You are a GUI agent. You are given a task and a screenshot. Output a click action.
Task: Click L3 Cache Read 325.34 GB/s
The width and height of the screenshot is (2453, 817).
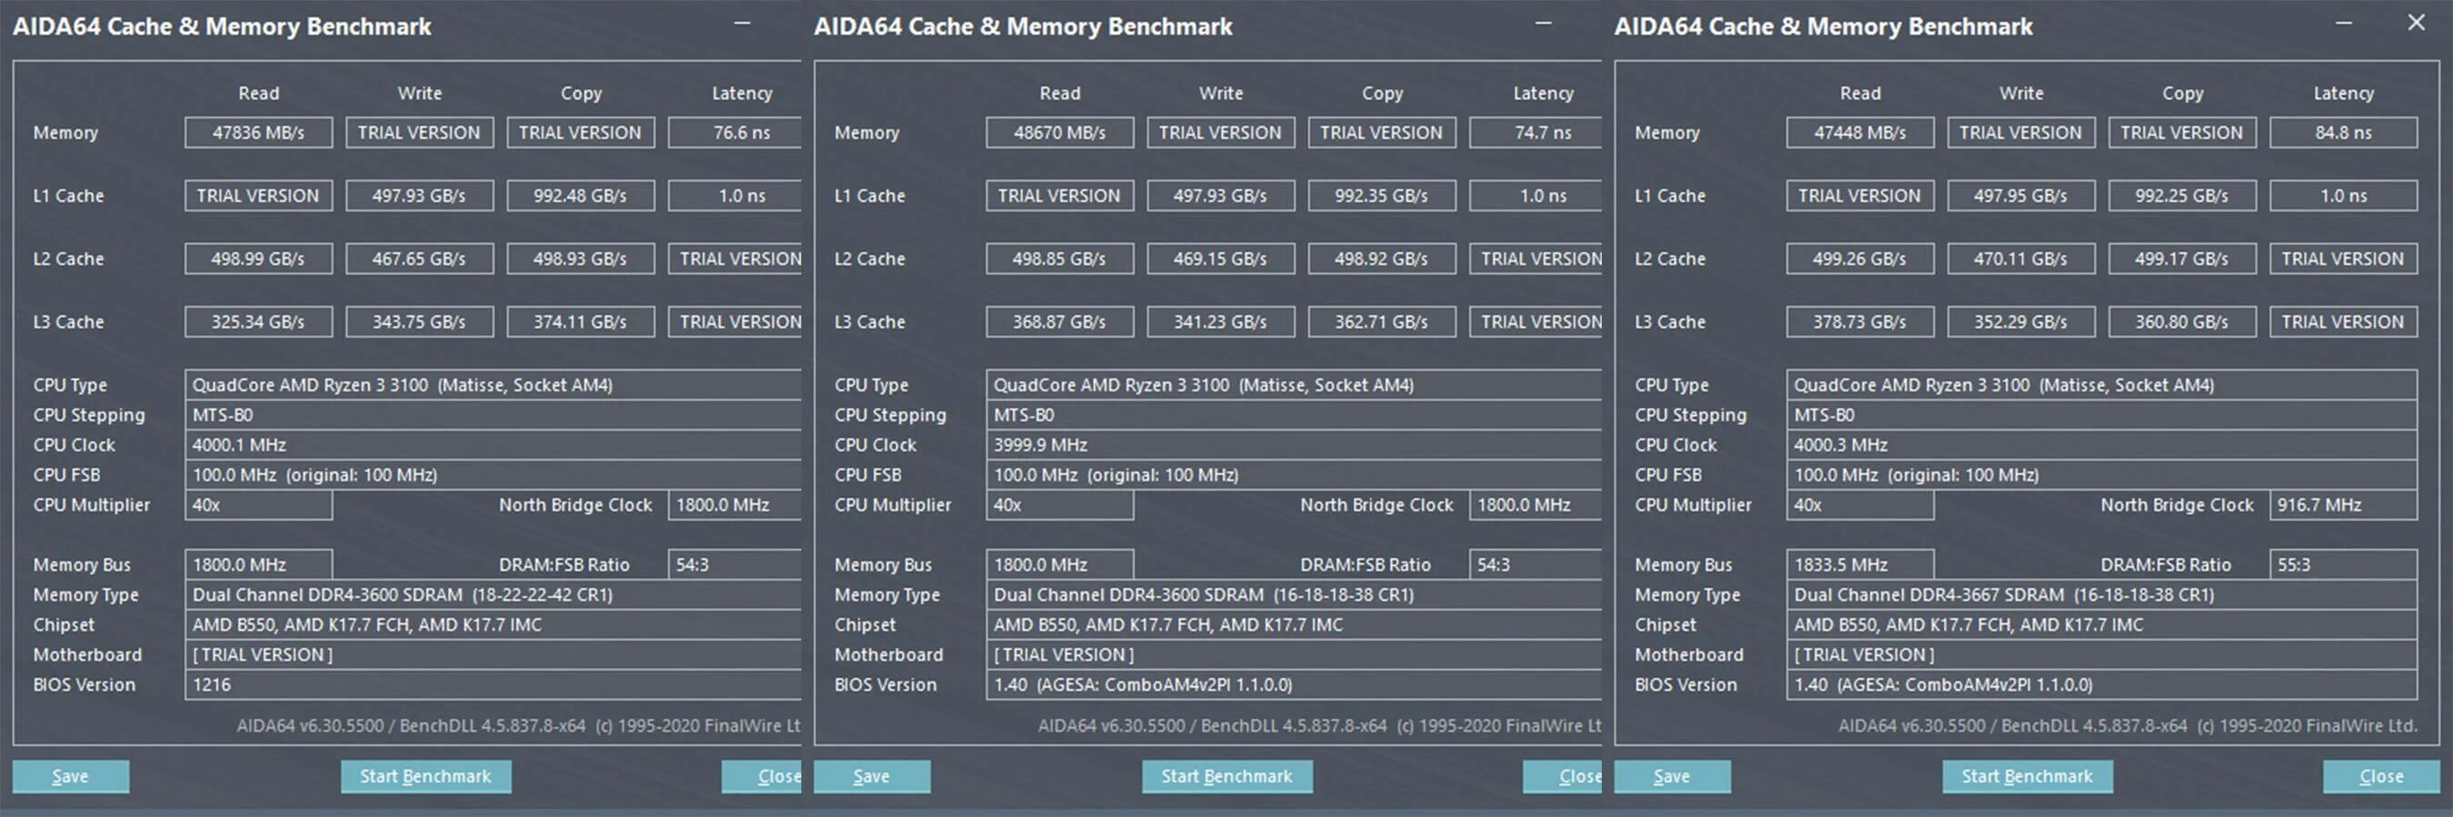258,321
